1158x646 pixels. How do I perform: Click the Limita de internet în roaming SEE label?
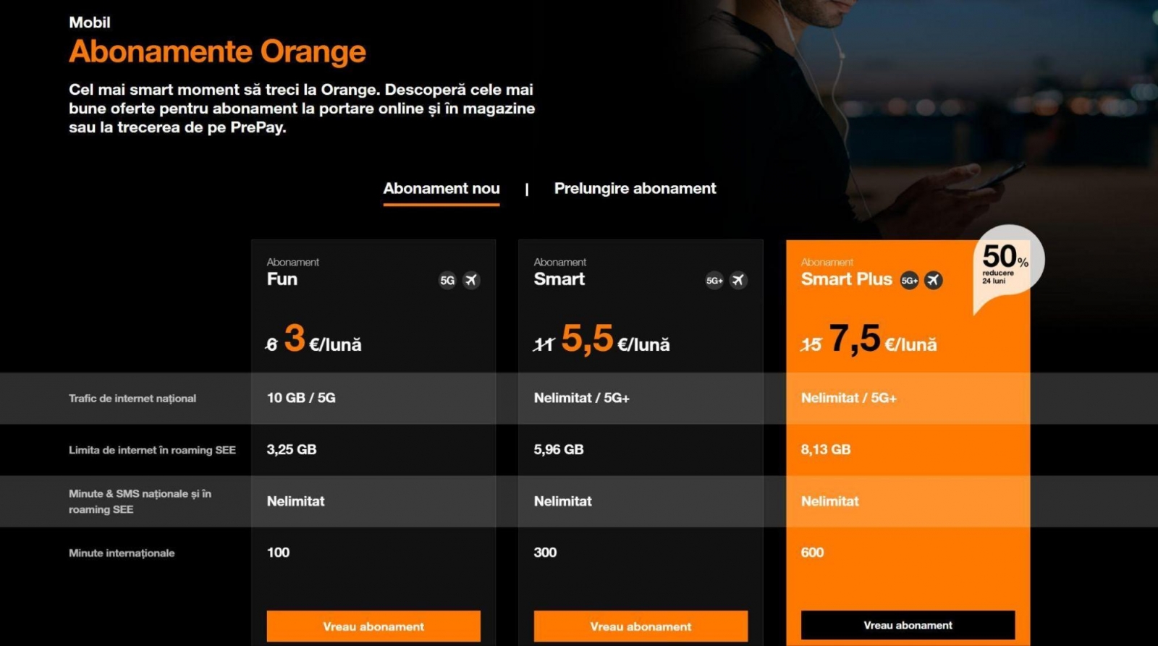pyautogui.click(x=152, y=450)
